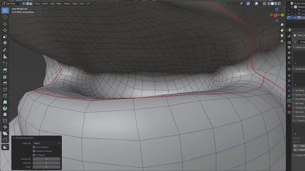Switch to wireframe viewport shading
Image resolution: width=305 pixels, height=171 pixels.
pos(269,3)
